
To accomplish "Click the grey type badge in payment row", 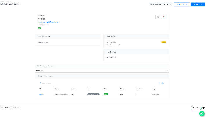I will 93,94.
